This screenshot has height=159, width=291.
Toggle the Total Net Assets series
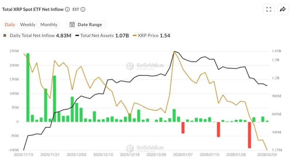pos(97,36)
